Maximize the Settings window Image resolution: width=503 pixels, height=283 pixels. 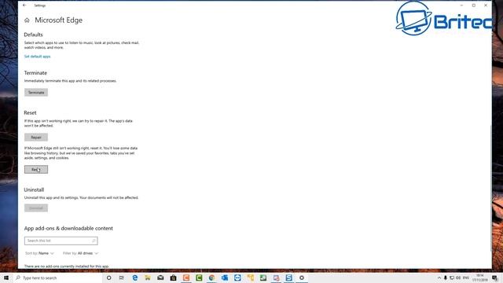click(474, 6)
